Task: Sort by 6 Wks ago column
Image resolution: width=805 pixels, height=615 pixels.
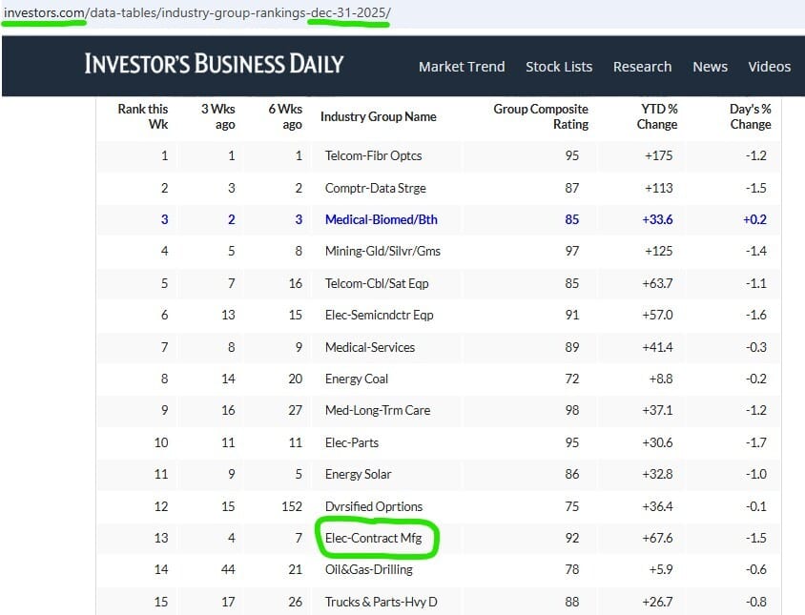Action: click(285, 116)
